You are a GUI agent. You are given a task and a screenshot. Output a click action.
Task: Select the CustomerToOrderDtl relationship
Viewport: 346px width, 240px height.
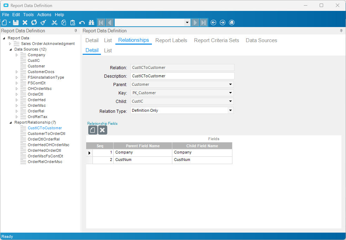point(46,134)
